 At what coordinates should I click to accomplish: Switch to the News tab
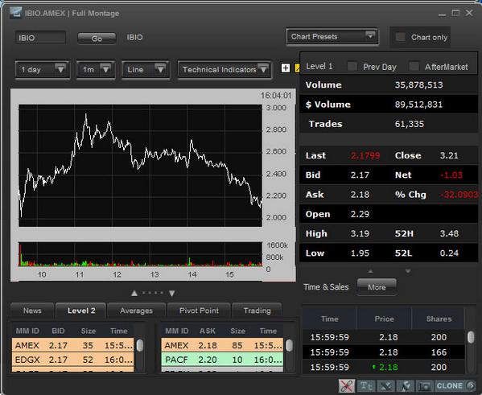click(32, 311)
